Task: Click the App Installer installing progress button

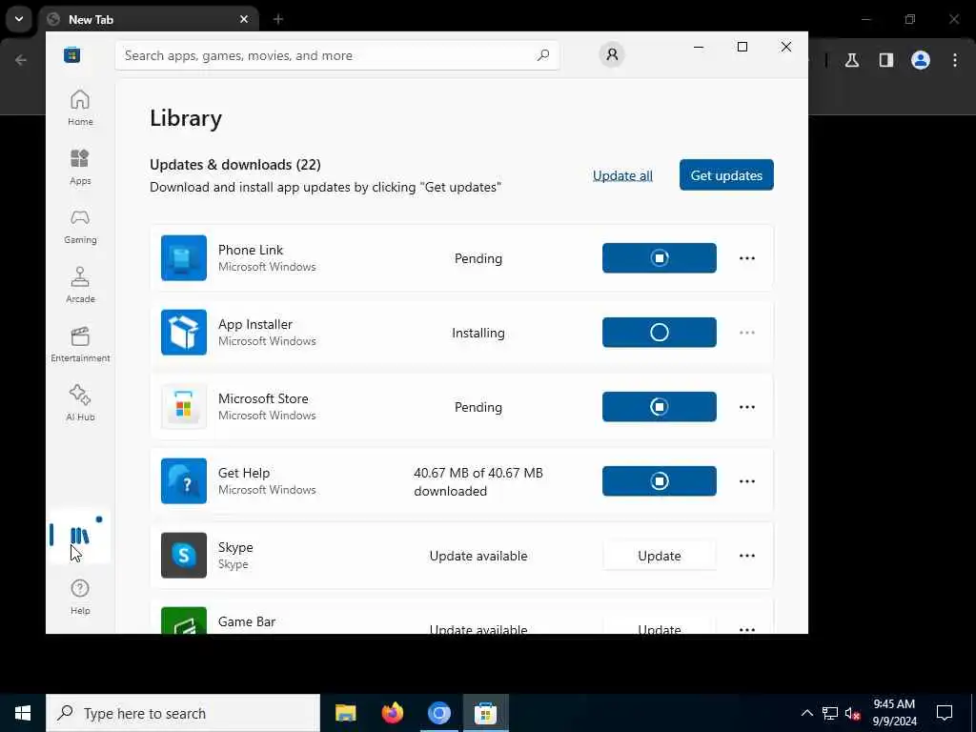Action: point(660,333)
